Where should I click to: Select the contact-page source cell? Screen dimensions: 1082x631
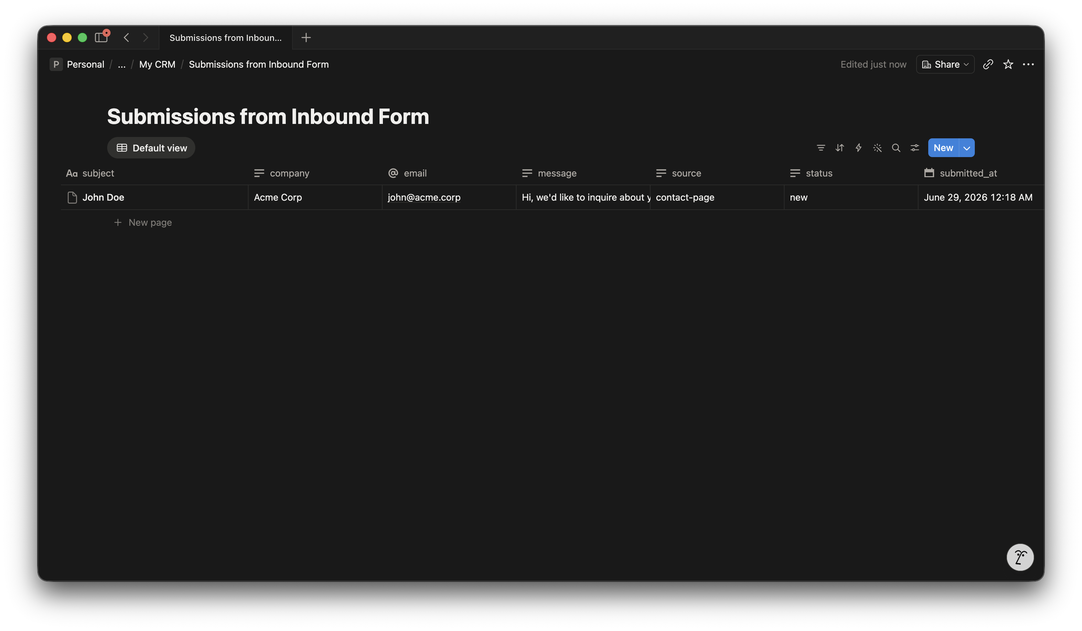[x=717, y=198]
